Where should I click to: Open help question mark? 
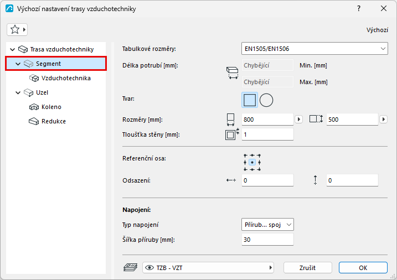click(x=359, y=9)
